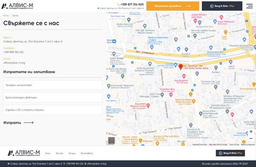Click the red location pin on the map

tap(180, 67)
